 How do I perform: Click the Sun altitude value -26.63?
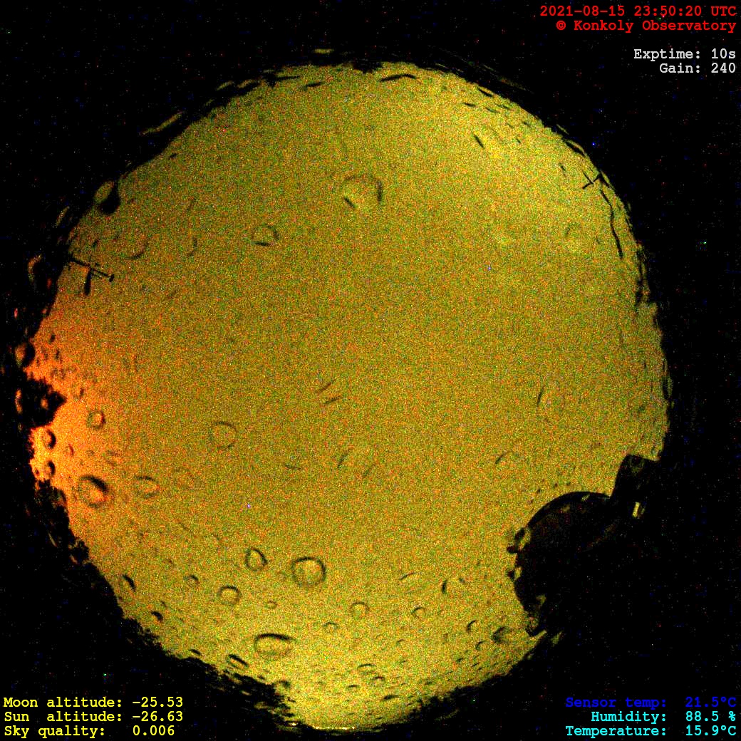[157, 717]
